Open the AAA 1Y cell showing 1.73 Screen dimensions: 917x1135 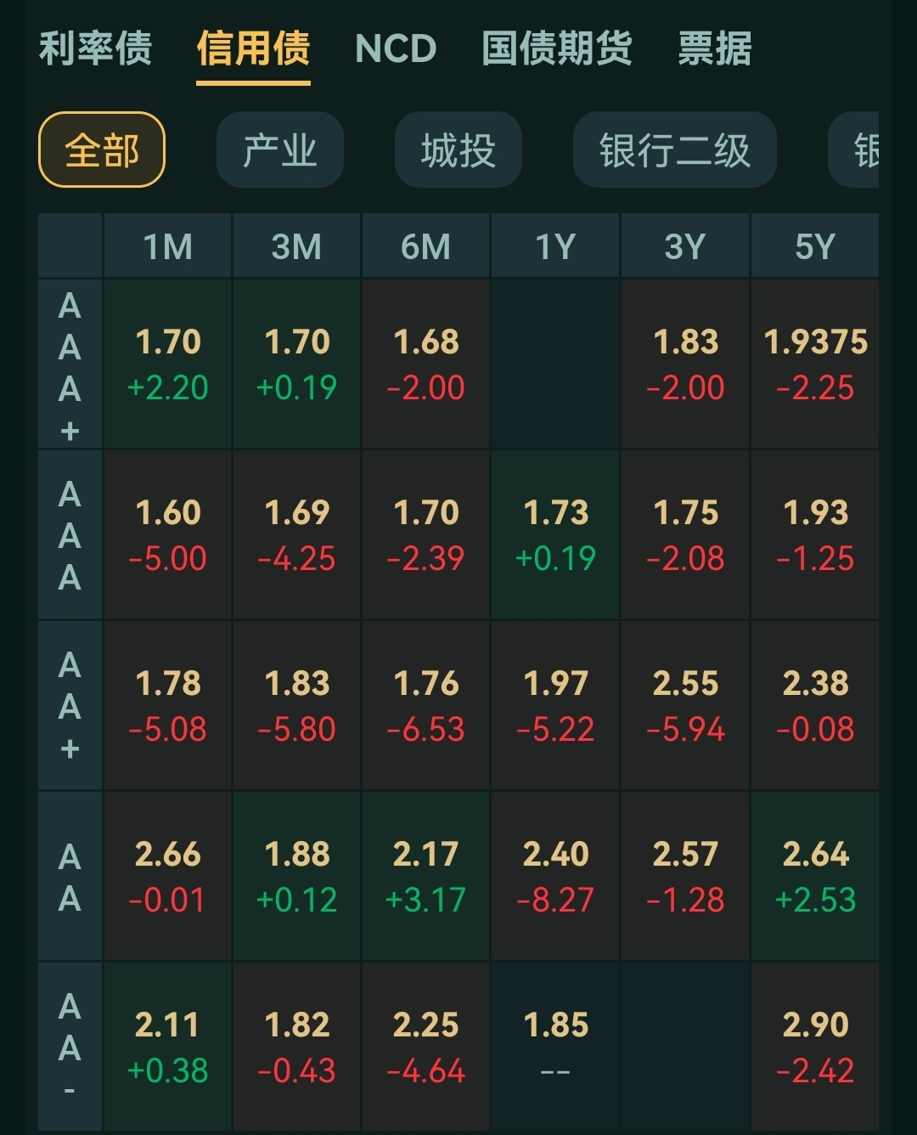pos(555,535)
